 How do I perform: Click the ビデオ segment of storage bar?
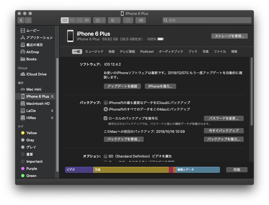(79, 170)
